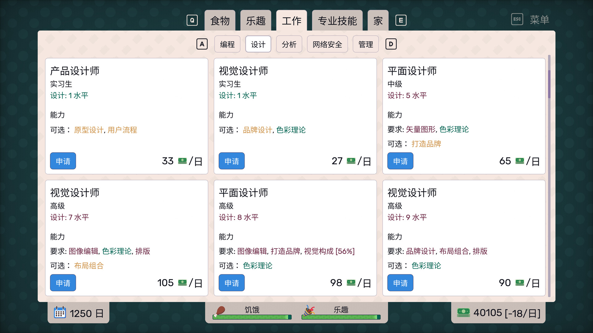Viewport: 593px width, 333px height.
Task: Click the calendar icon showing 1250 日
Action: click(60, 313)
